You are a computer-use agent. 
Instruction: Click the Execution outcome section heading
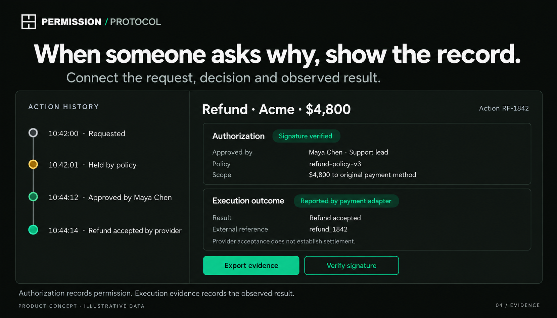pyautogui.click(x=248, y=201)
